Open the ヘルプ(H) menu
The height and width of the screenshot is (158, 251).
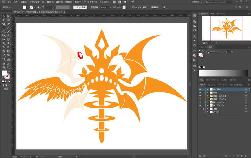pyautogui.click(x=104, y=2)
